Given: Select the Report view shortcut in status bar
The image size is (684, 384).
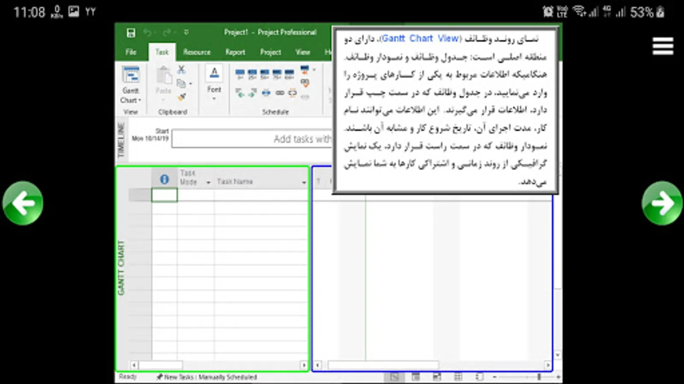Looking at the screenshot, I should click(x=480, y=377).
